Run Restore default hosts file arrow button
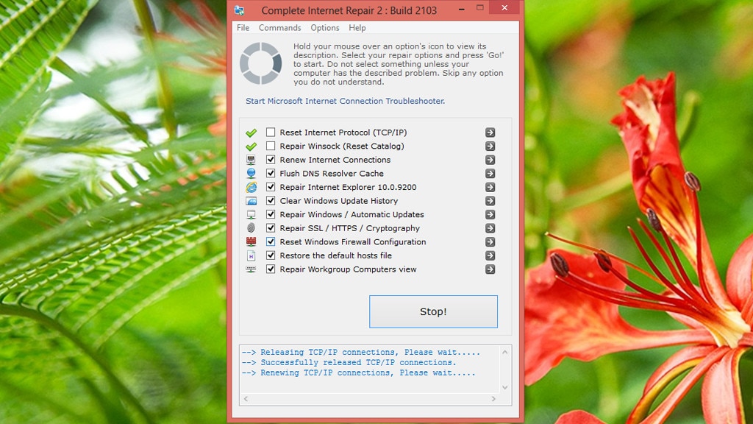The height and width of the screenshot is (424, 753). (x=490, y=255)
